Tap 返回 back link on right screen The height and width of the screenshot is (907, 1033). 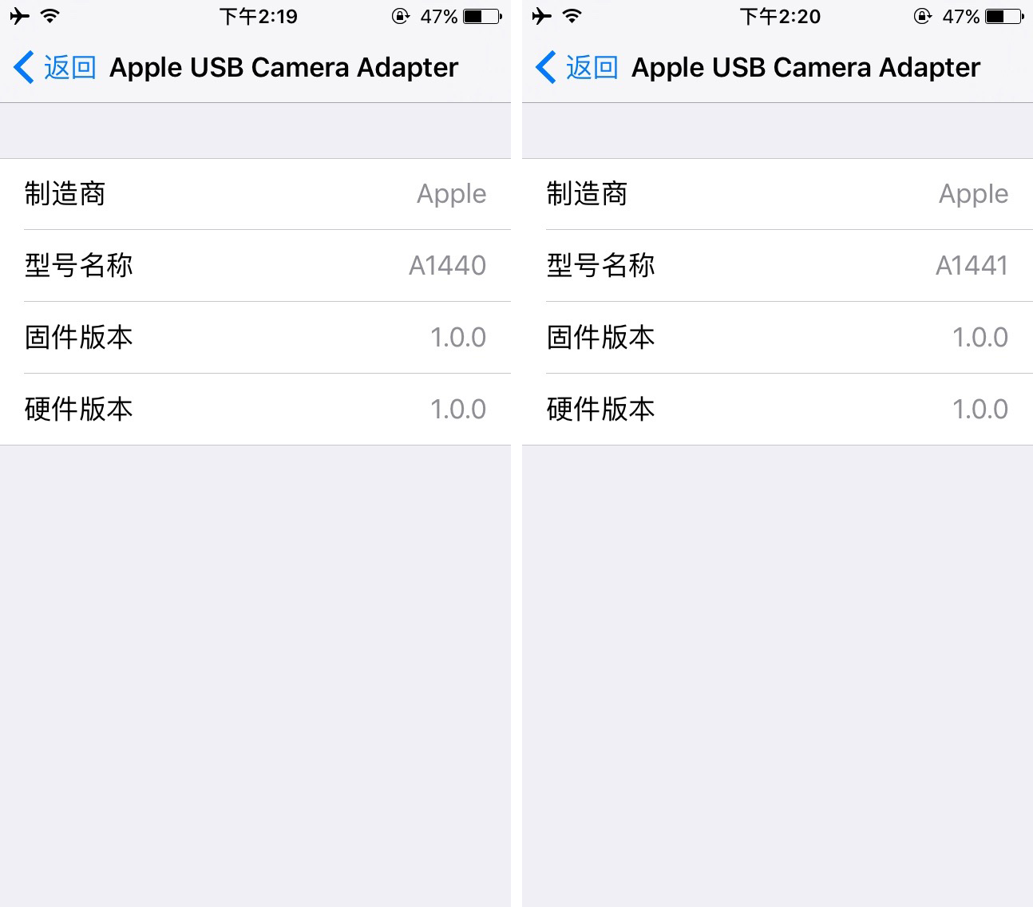592,67
